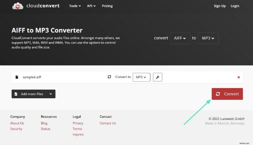Screen dimensions: 253x145
Task: Click the Sign Up link
Action: coord(219,6)
